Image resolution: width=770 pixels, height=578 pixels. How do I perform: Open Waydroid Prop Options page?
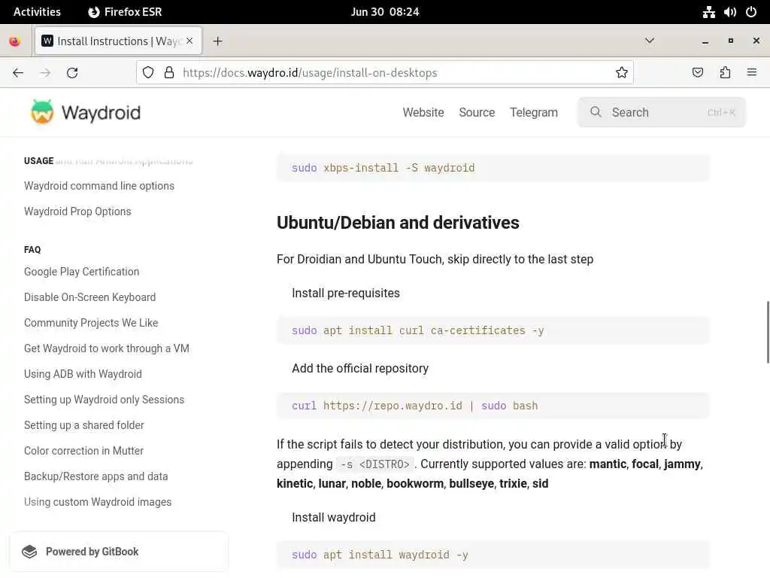(x=77, y=211)
